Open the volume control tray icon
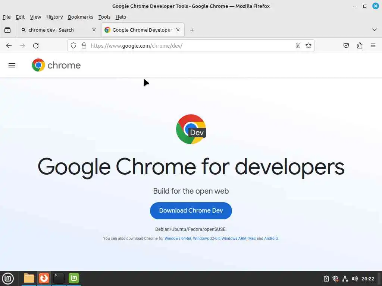The width and height of the screenshot is (382, 286). click(x=355, y=279)
